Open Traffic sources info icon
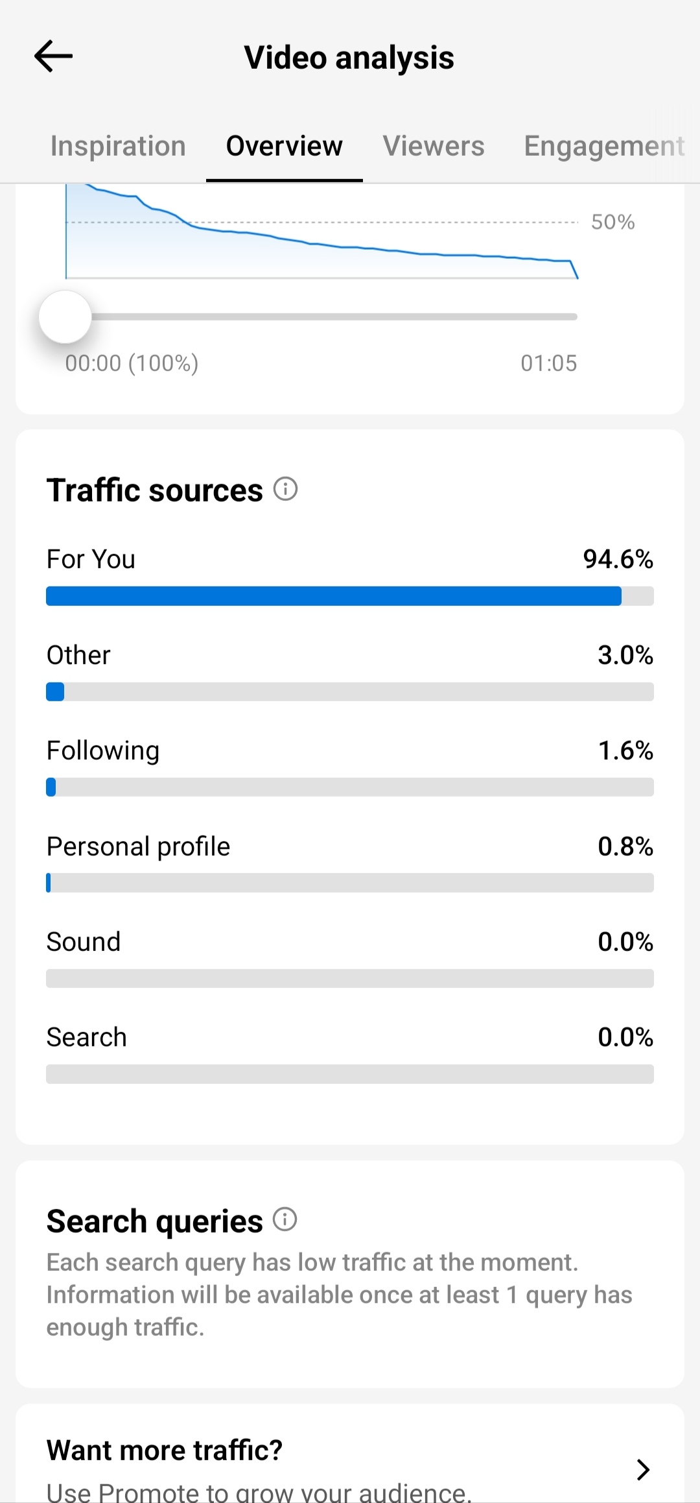The width and height of the screenshot is (700, 1503). coord(285,488)
